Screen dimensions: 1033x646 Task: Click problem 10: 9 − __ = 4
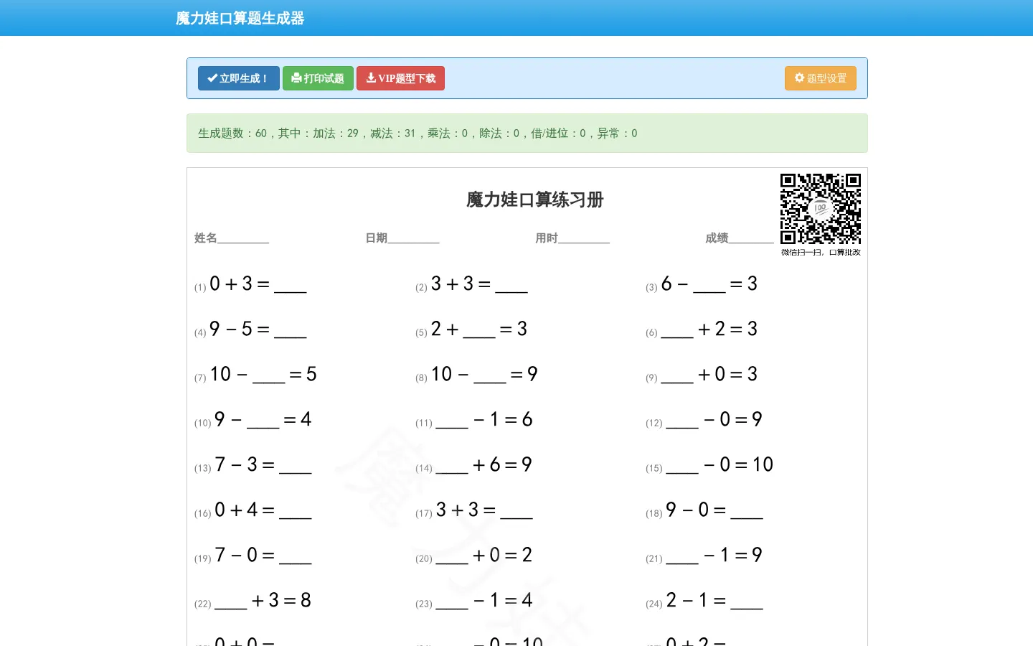click(253, 420)
